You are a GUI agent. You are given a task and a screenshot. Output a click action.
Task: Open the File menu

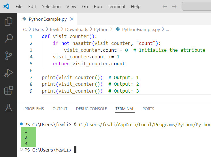tap(19, 6)
